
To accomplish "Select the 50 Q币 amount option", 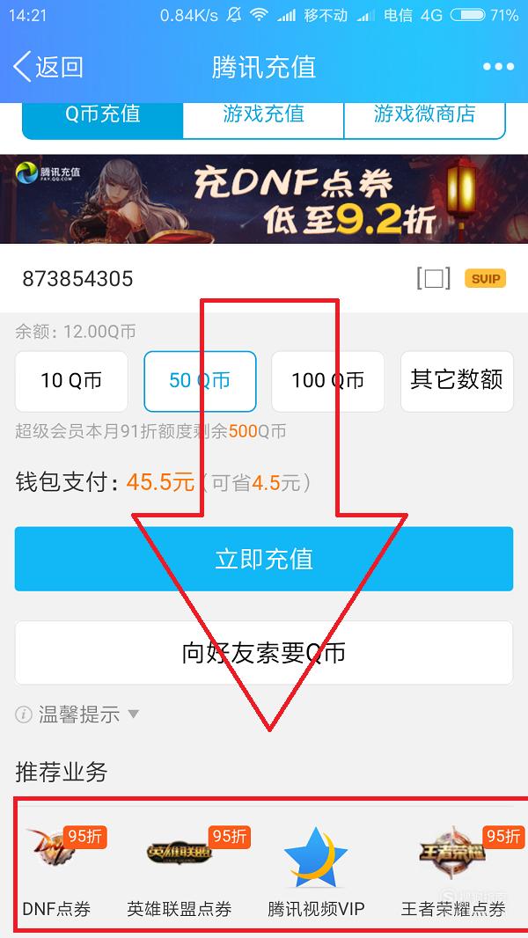I will (x=200, y=381).
